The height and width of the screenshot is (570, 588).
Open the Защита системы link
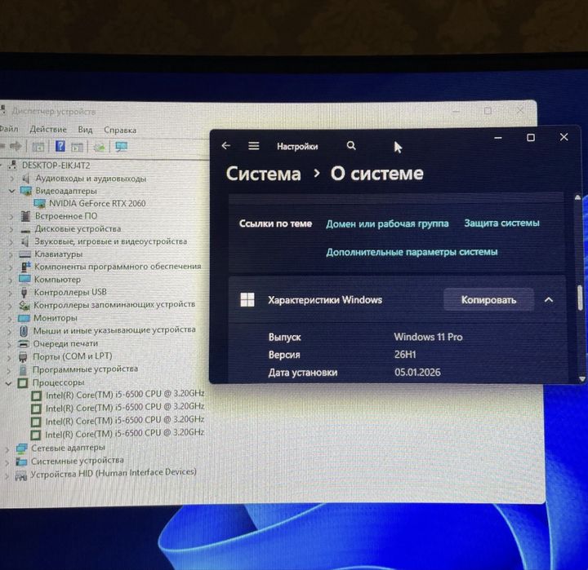[x=501, y=223]
